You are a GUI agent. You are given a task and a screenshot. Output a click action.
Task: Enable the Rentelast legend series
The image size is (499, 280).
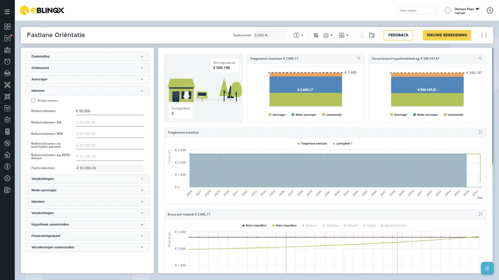pos(310,226)
